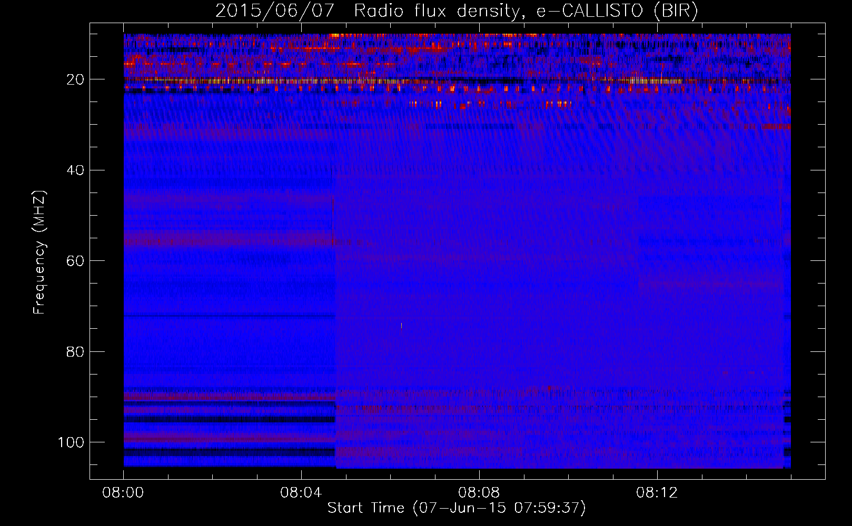852x526 pixels.
Task: Click the 20 frequency tick label
Action: [x=75, y=79]
